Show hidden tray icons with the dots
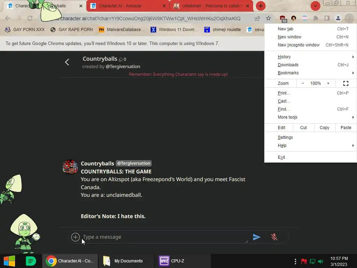The image size is (357, 268). (x=295, y=261)
